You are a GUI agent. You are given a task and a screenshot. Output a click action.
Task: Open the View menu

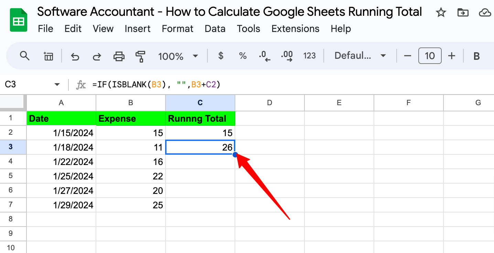coord(103,29)
